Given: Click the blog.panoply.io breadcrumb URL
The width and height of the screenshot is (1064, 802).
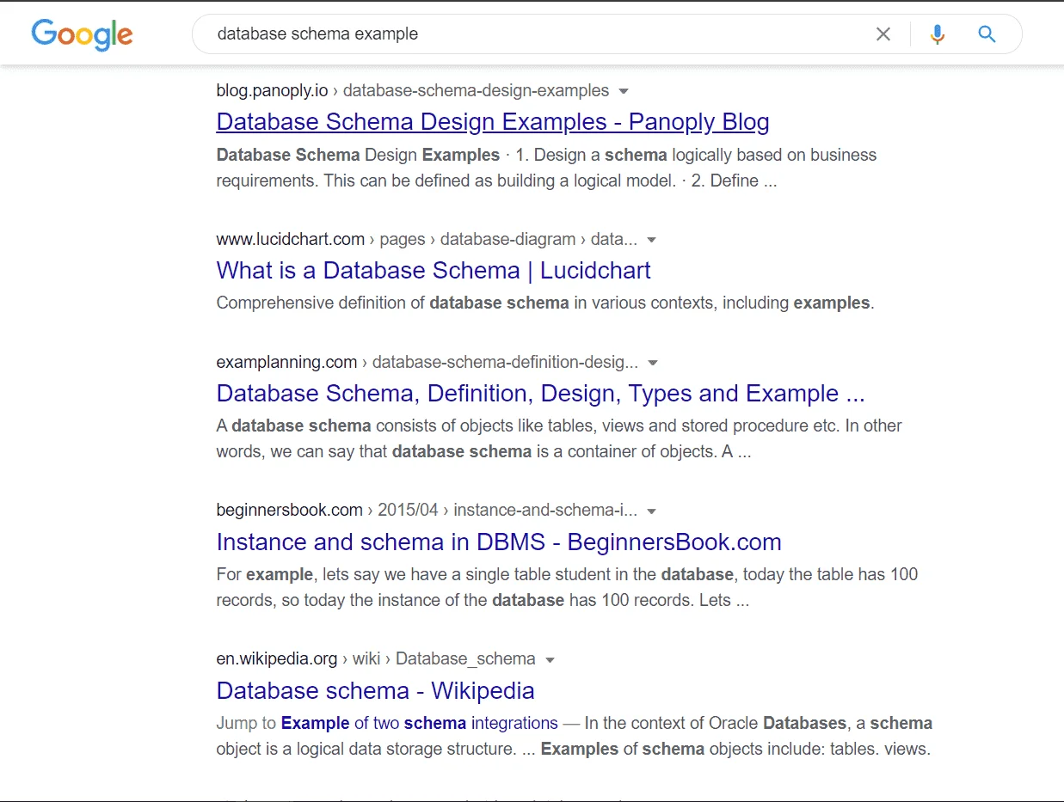Looking at the screenshot, I should pos(413,90).
